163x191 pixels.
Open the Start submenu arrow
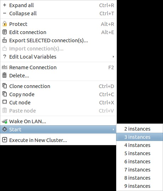[113, 129]
